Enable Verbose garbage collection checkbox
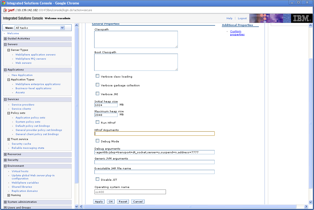Image resolution: width=314 pixels, height=210 pixels. 98,85
